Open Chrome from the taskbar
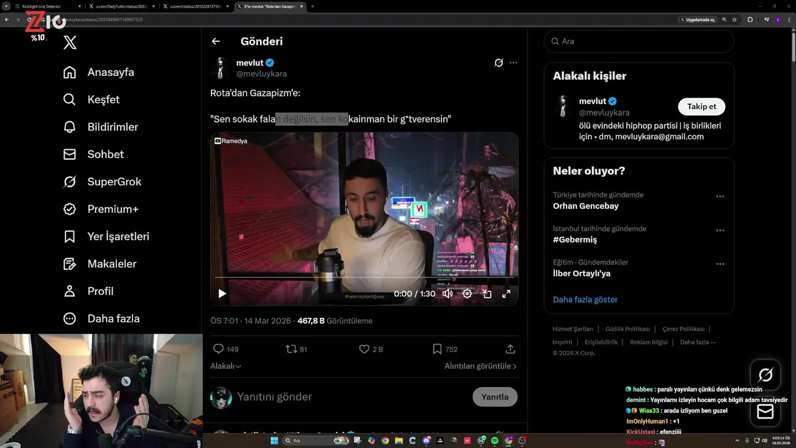Screen dimensions: 796x448 coord(385,441)
